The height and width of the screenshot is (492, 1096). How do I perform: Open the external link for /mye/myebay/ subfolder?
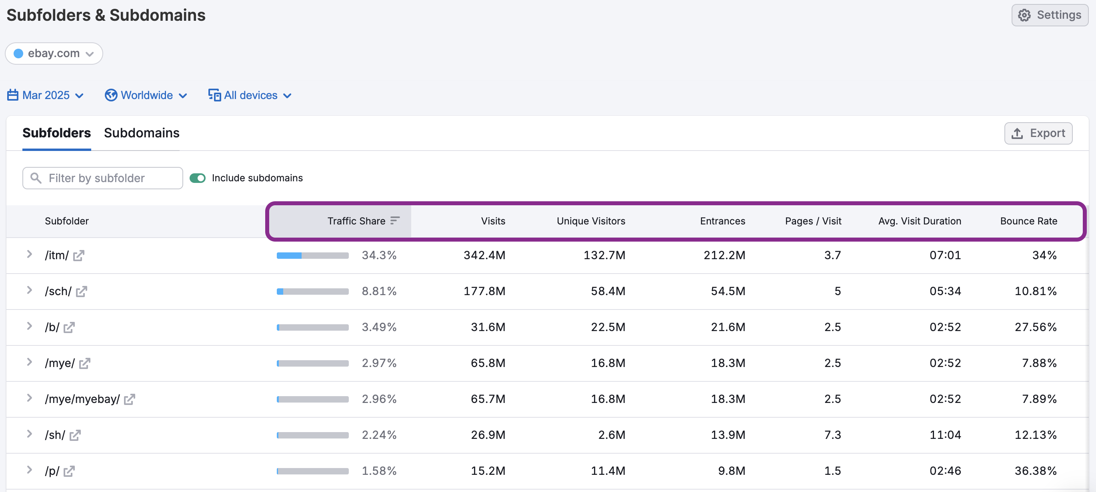(x=130, y=399)
